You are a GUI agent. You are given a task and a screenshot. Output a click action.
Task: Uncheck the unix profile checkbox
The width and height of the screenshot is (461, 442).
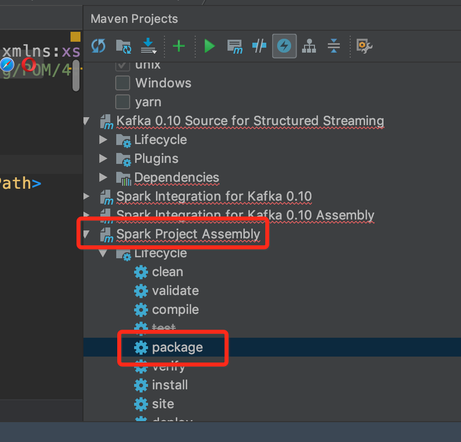(x=123, y=67)
